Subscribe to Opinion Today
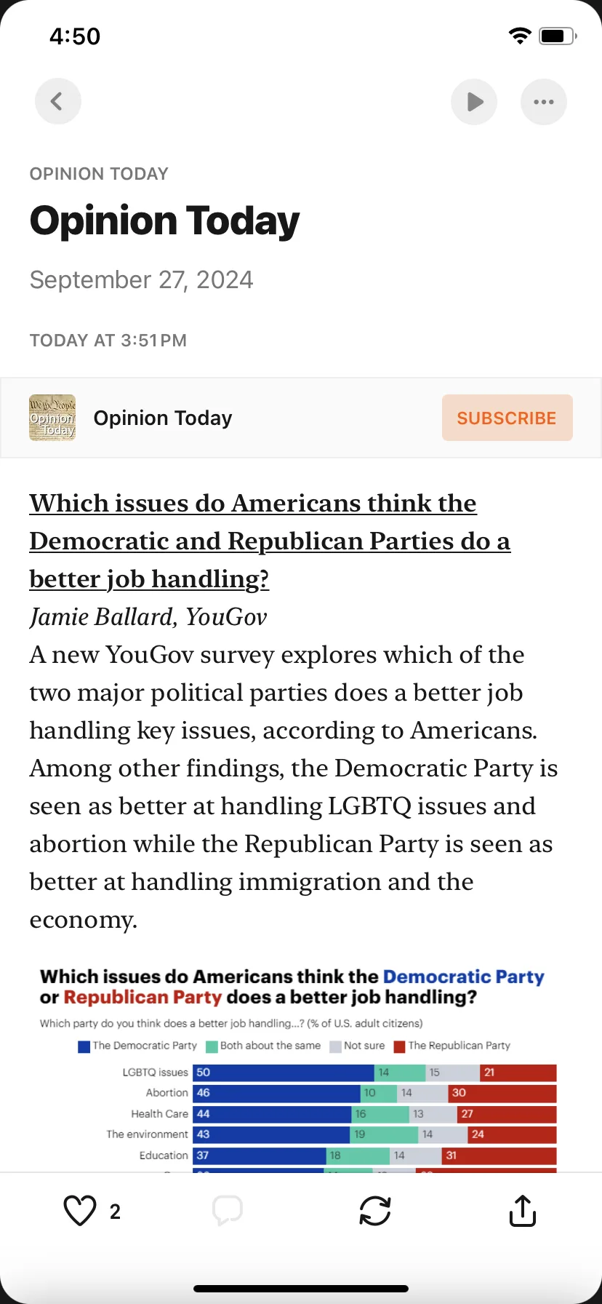The image size is (602, 1304). click(x=507, y=418)
